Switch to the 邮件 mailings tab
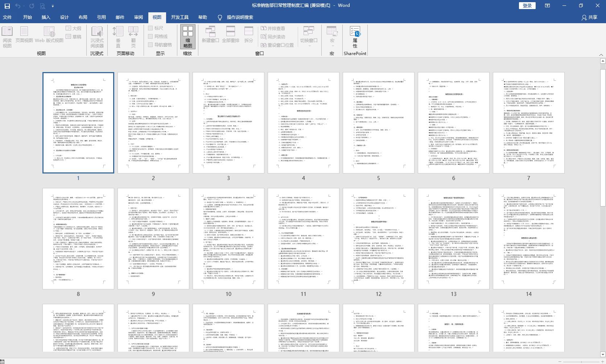 [120, 17]
